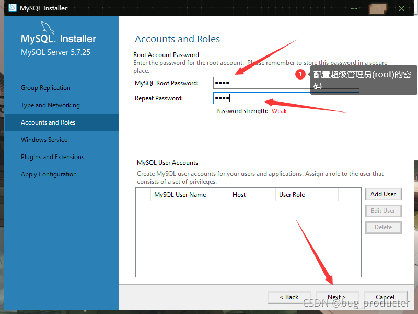Screen dimensions: 418x314
Task: Click the Delete user button
Action: (x=383, y=227)
